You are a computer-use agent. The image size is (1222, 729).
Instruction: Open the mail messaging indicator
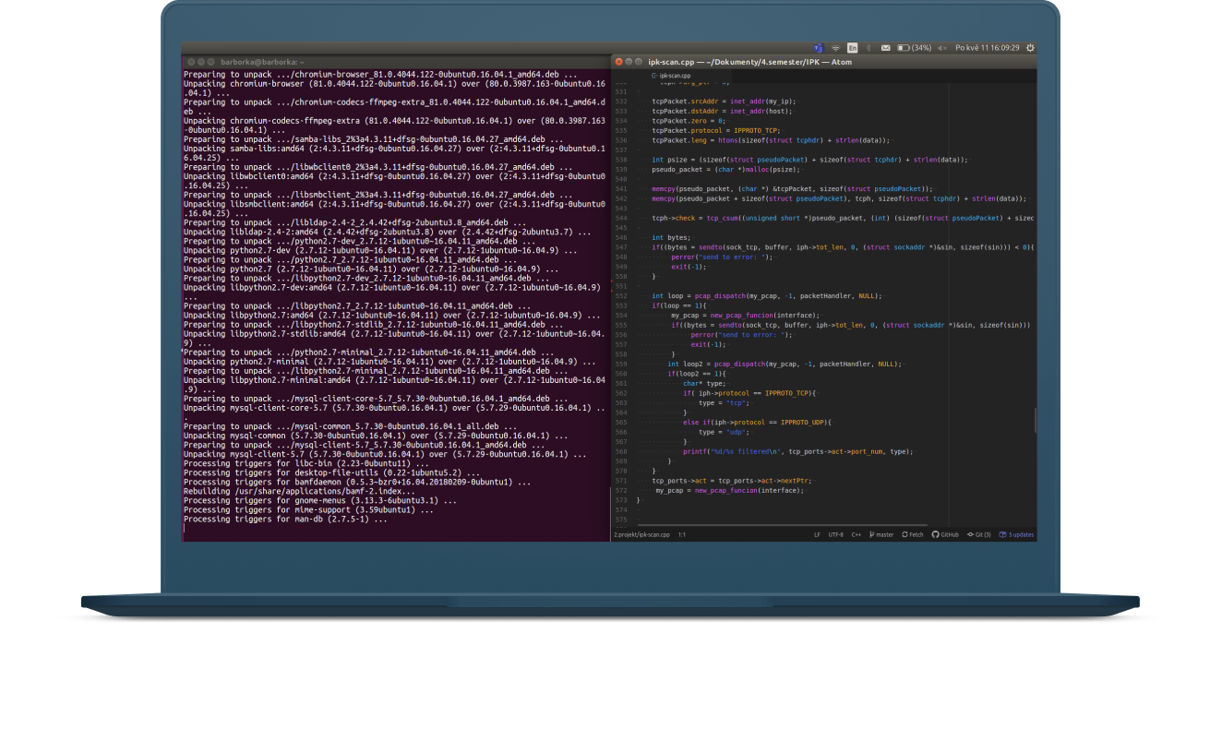885,48
